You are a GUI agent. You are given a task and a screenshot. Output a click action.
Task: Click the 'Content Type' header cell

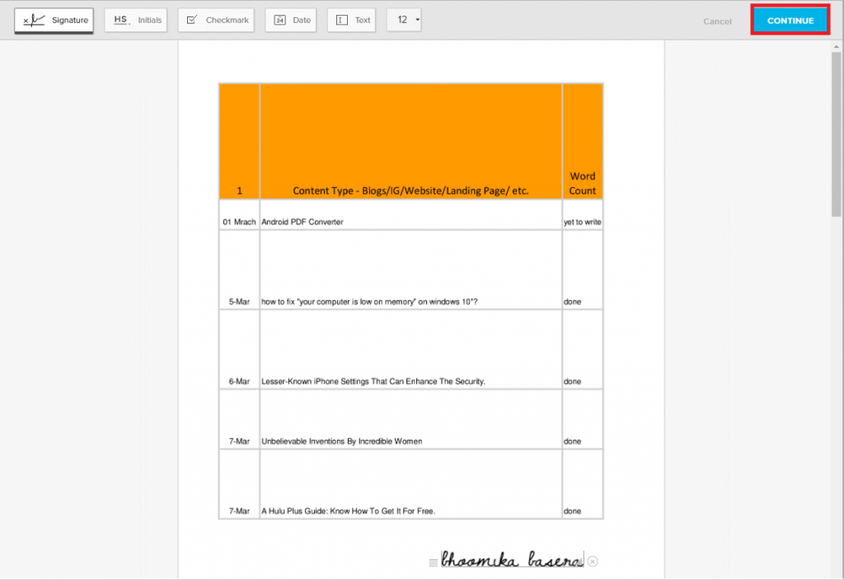coord(410,142)
